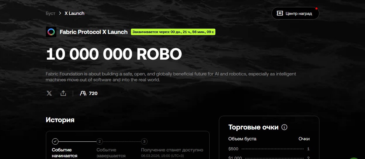The width and height of the screenshot is (365, 159).
Task: Click the Торговые очки heading
Action: [253, 127]
